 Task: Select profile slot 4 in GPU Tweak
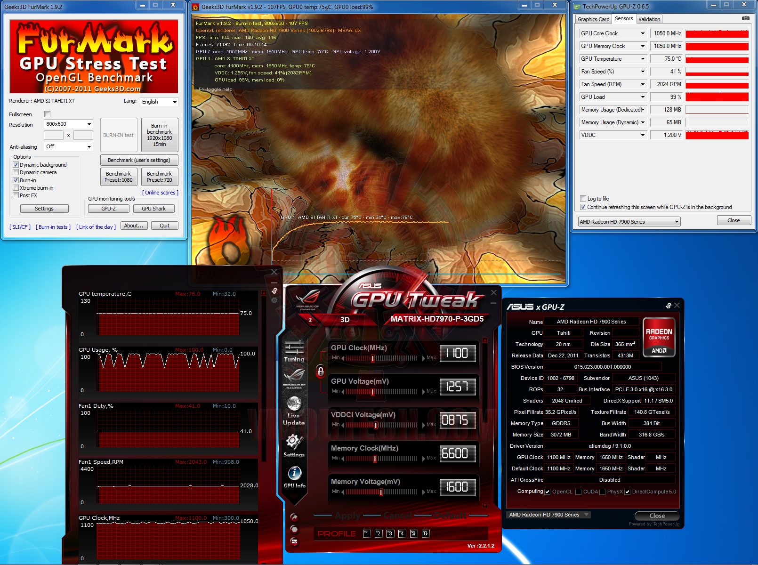coord(402,533)
